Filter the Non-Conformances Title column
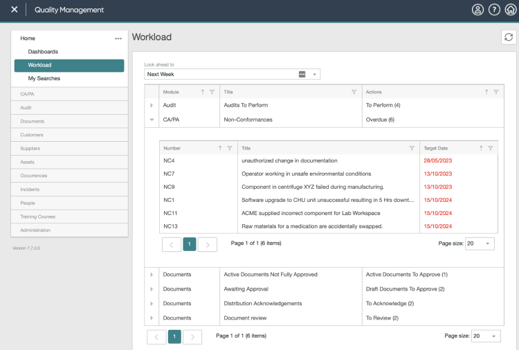This screenshot has width=519, height=350. click(x=412, y=148)
